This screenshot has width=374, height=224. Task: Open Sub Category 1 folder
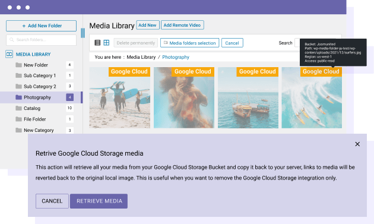click(40, 75)
